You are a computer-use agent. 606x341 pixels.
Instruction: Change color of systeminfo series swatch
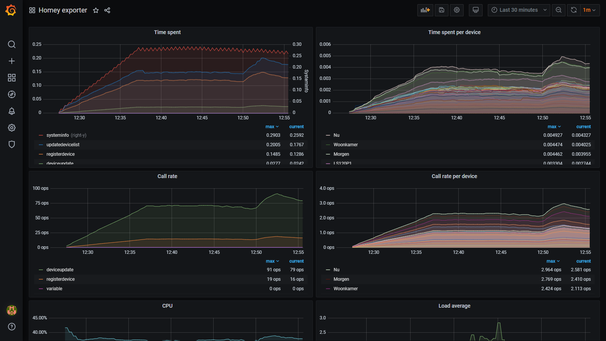point(41,135)
